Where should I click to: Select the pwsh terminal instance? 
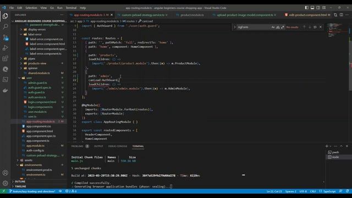coord(339,152)
